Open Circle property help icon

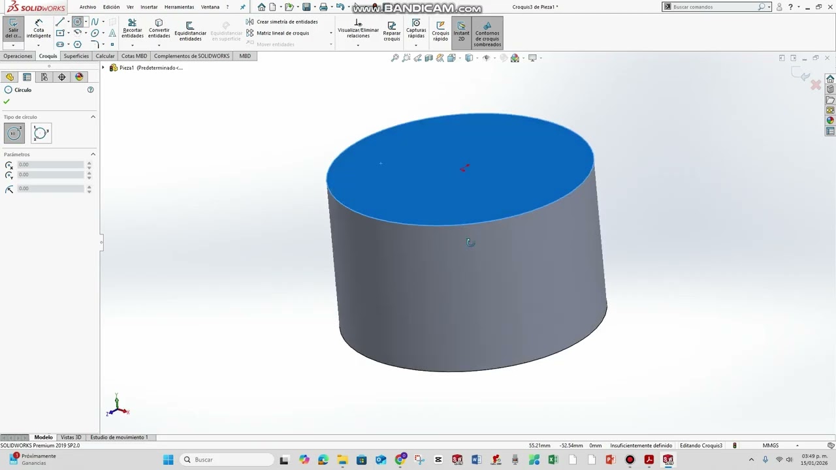[91, 89]
